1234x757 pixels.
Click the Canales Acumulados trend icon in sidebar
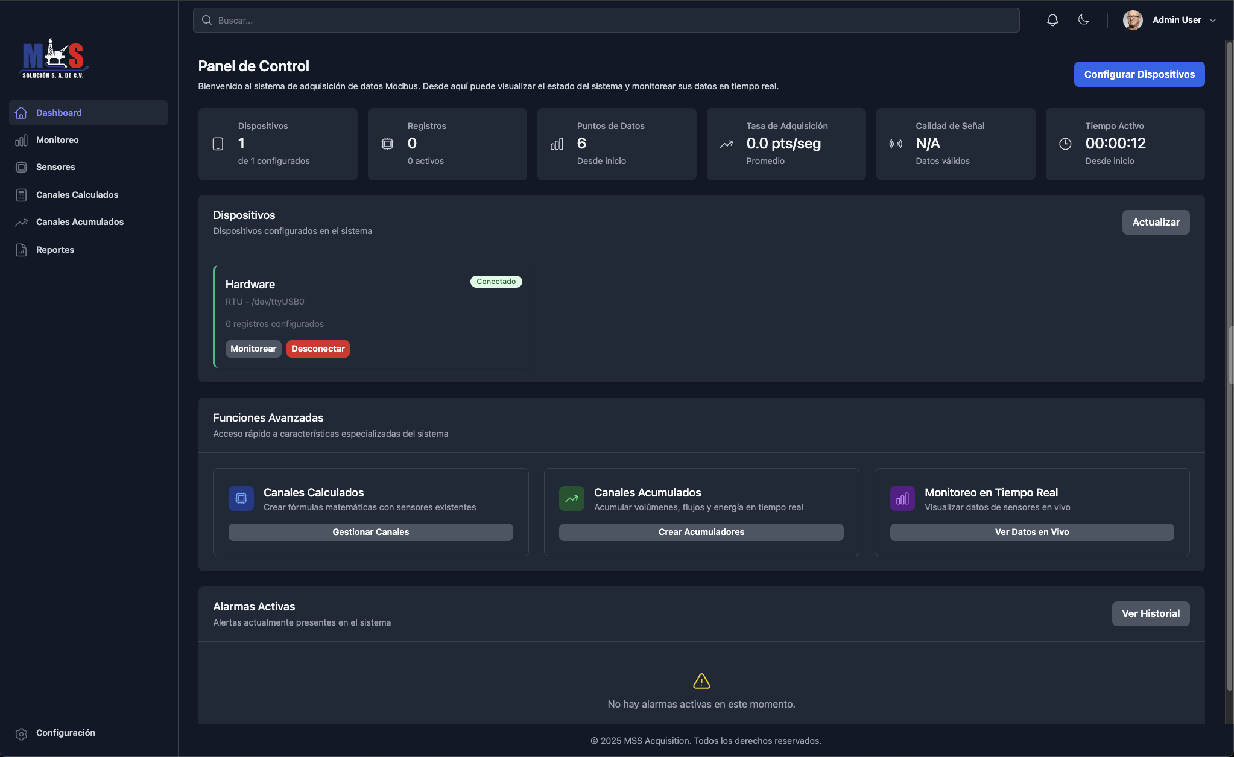[21, 222]
